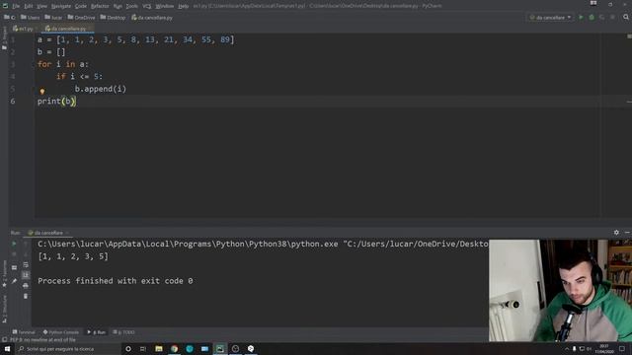Place cursor on the print(b) line in the editor
The image size is (632, 355).
(x=57, y=101)
